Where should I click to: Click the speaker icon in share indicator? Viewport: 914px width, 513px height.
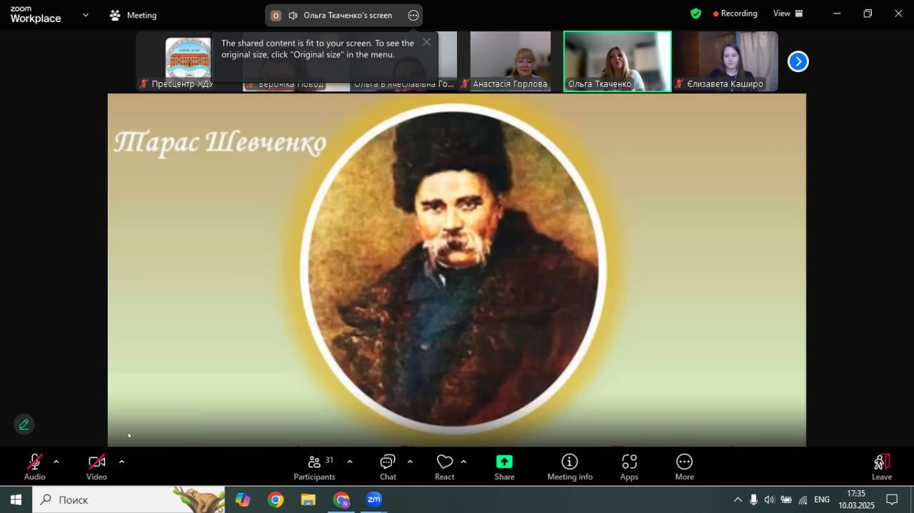[x=293, y=16]
